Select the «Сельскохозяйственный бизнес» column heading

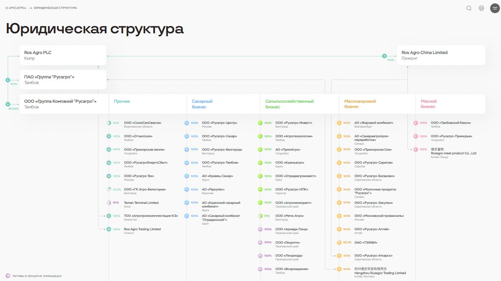pyautogui.click(x=290, y=104)
